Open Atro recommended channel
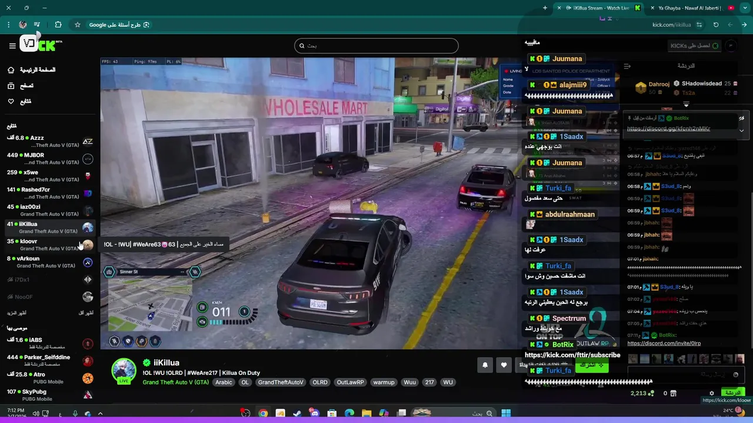The width and height of the screenshot is (753, 423). point(49,378)
